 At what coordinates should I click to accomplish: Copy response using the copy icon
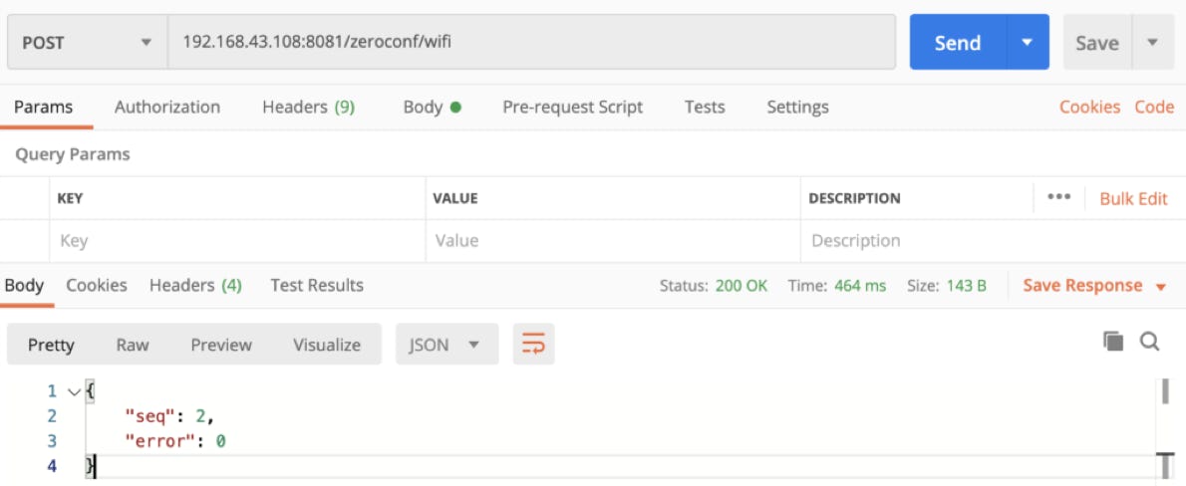(x=1113, y=342)
